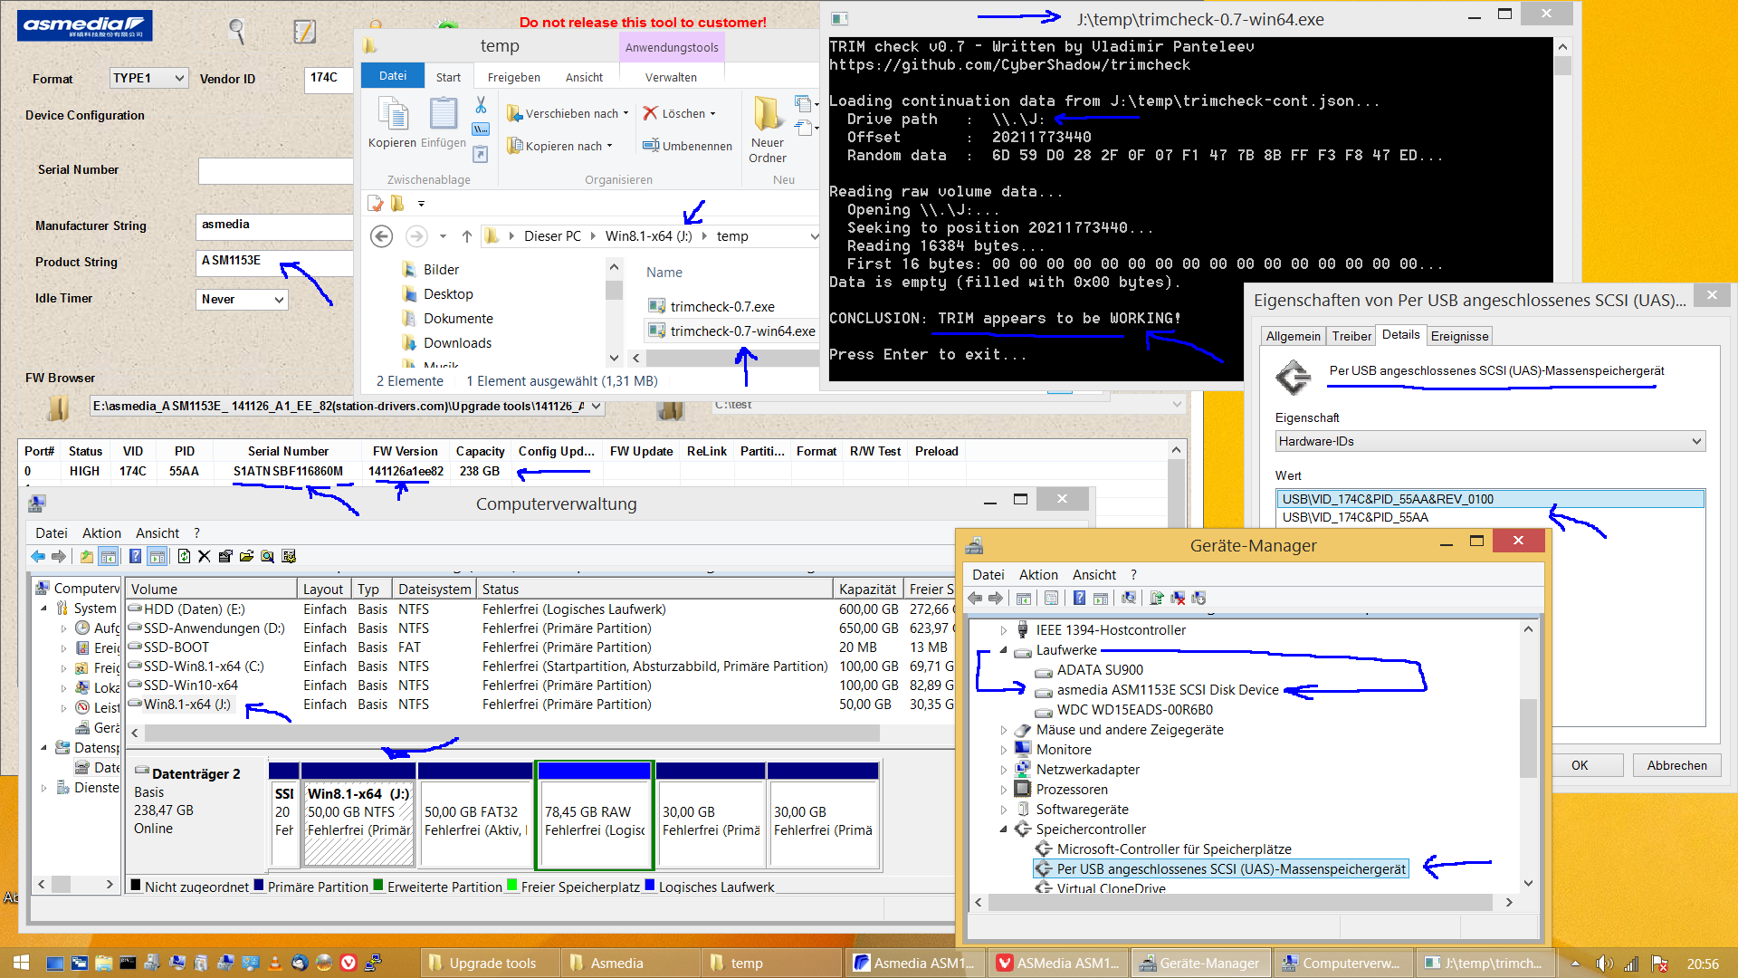Screen dimensions: 1738x978
Task: Toggle the console tree visibility in Computerverwaltung
Action: [109, 556]
